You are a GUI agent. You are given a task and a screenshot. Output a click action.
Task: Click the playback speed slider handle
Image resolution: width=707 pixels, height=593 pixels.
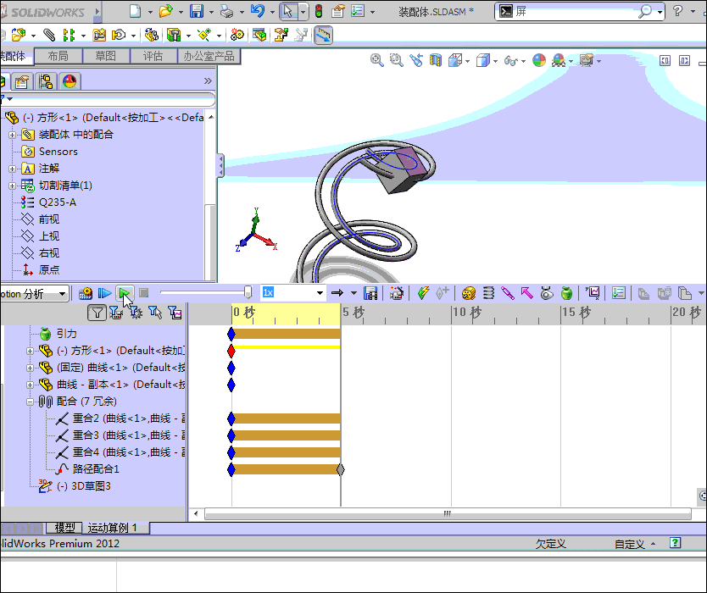pos(248,292)
